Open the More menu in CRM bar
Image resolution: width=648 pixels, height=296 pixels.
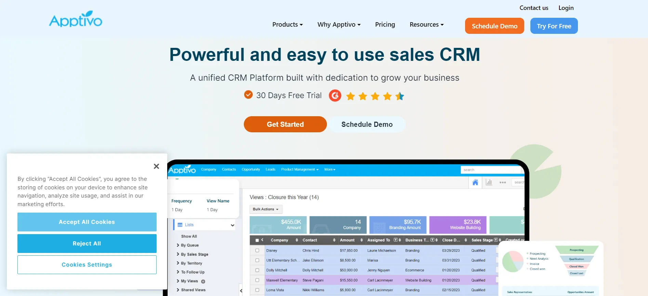coord(330,169)
